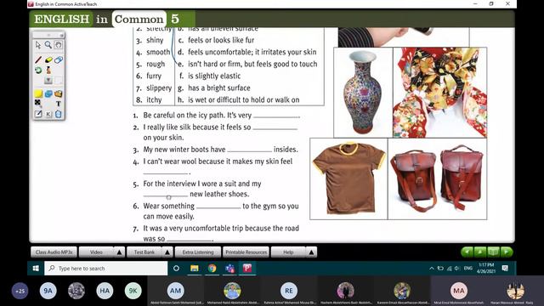Click the volume speaker tray icon

tap(457, 269)
